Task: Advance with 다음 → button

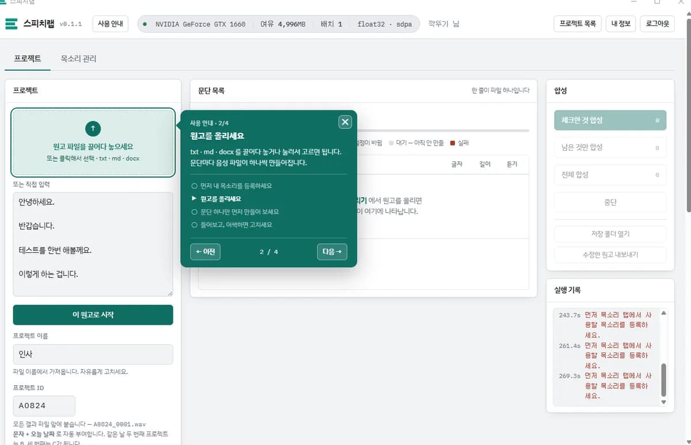Action: pyautogui.click(x=332, y=252)
